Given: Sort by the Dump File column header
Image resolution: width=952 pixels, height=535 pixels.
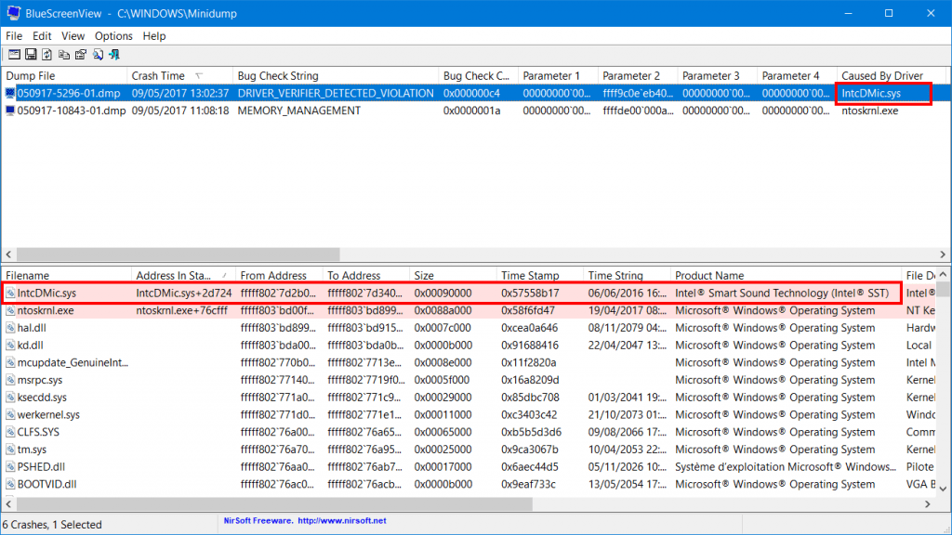Looking at the screenshot, I should (64, 76).
